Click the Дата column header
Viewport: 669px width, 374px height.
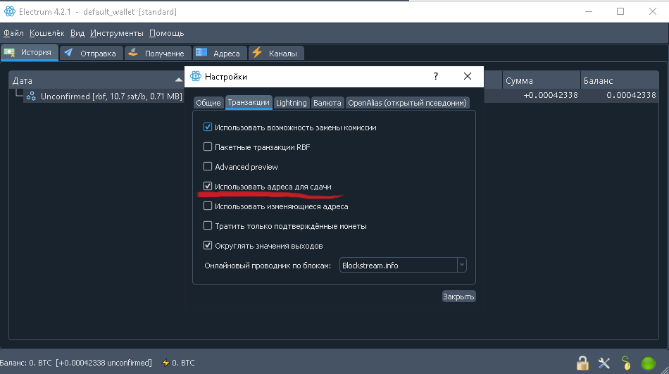96,80
